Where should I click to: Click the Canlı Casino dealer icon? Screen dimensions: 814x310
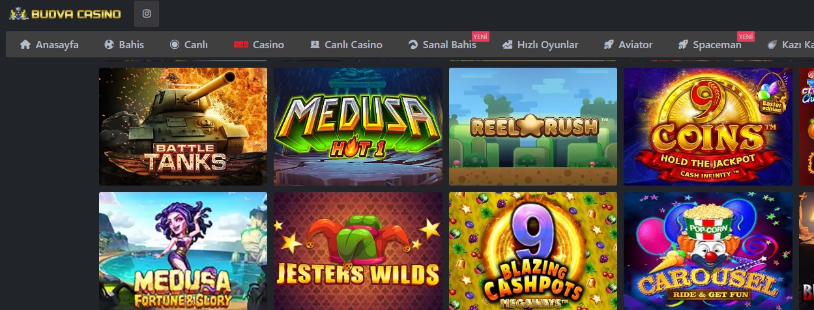pyautogui.click(x=315, y=45)
